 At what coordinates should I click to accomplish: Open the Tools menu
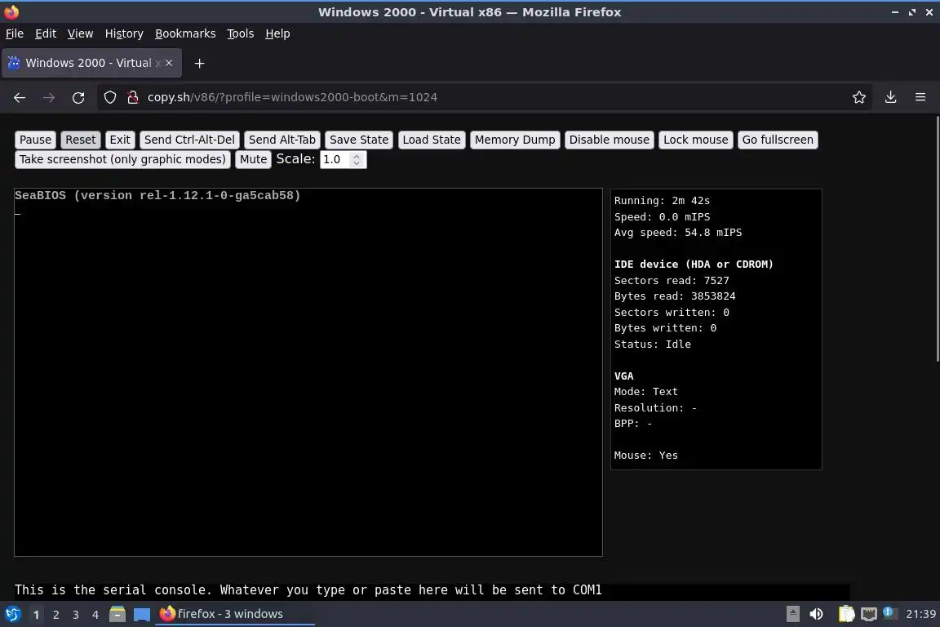(241, 33)
